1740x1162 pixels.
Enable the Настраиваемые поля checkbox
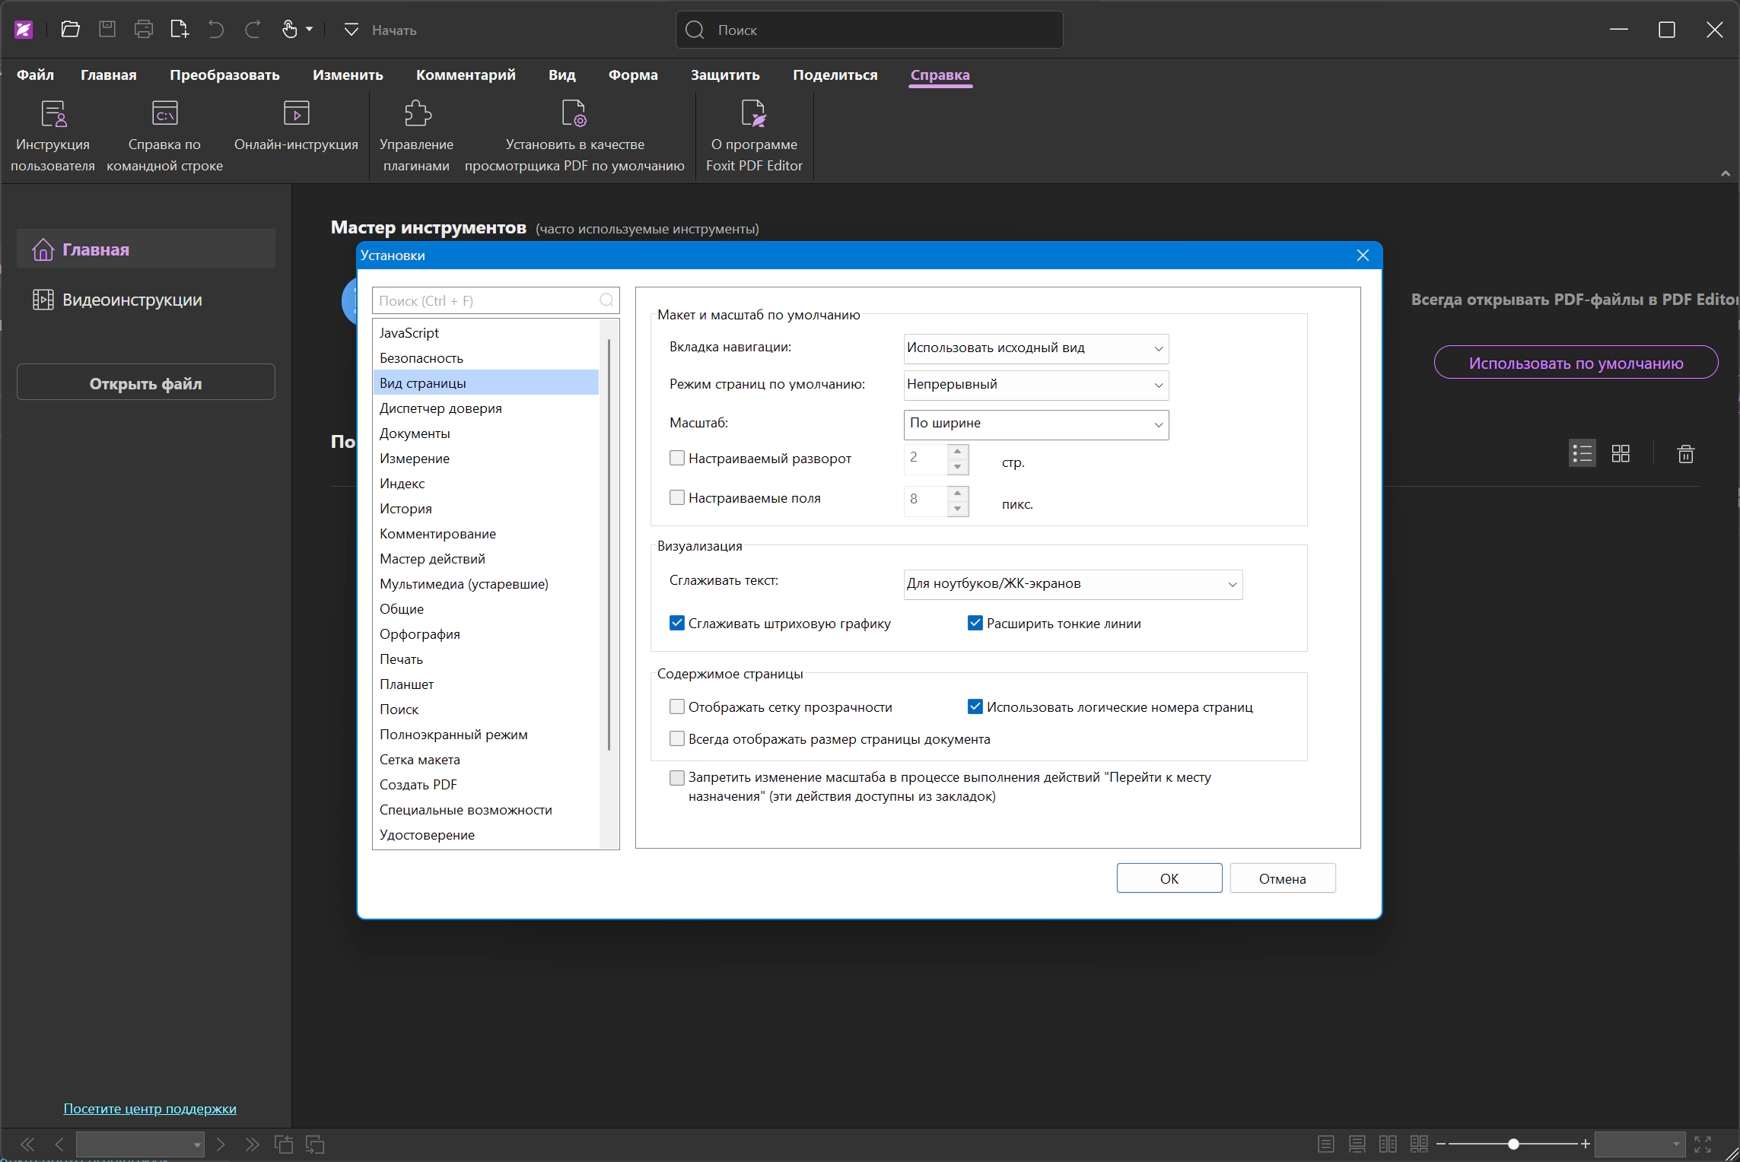click(x=676, y=497)
